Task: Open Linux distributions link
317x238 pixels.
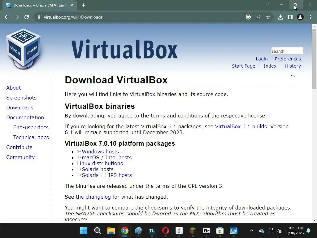Action: pyautogui.click(x=100, y=163)
